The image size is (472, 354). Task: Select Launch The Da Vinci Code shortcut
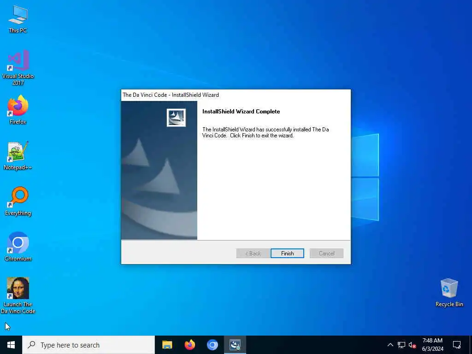(18, 295)
